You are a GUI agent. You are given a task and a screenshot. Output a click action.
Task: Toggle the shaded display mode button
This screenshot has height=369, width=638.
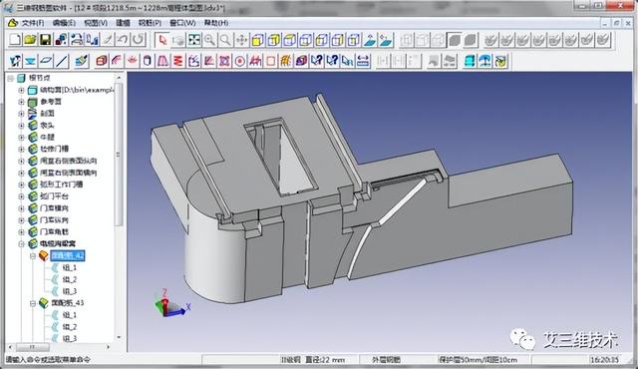[455, 40]
